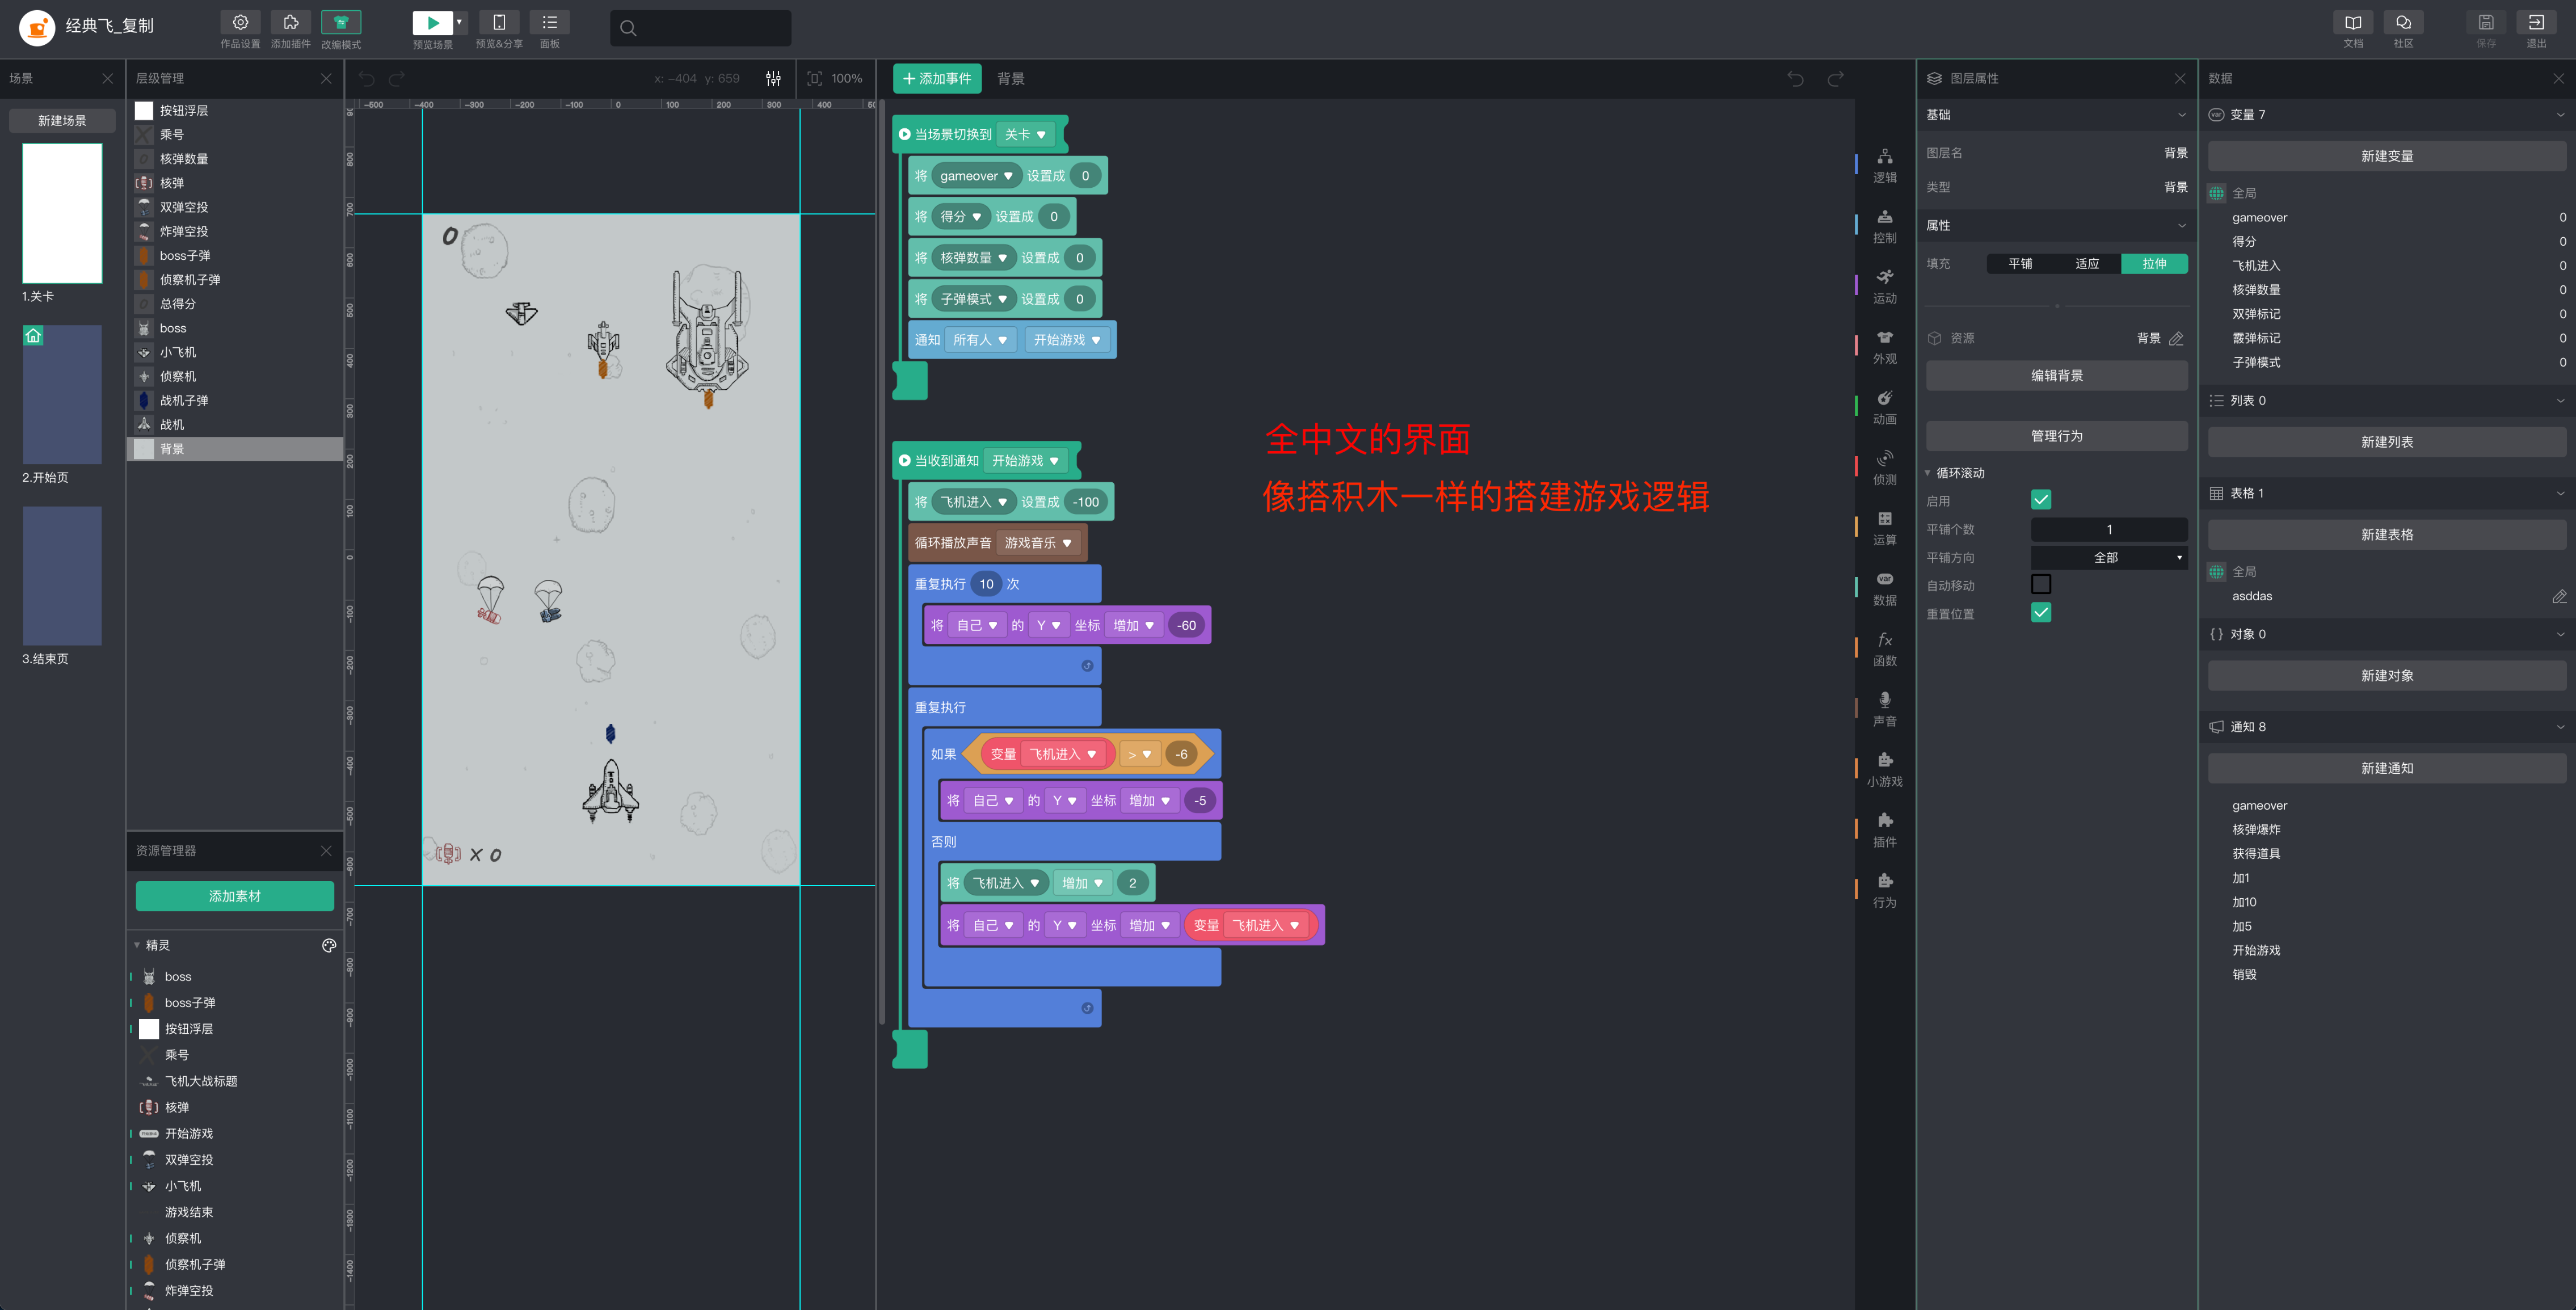Click 新建通知 button
Viewport: 2576px width, 1310px height.
click(2386, 768)
